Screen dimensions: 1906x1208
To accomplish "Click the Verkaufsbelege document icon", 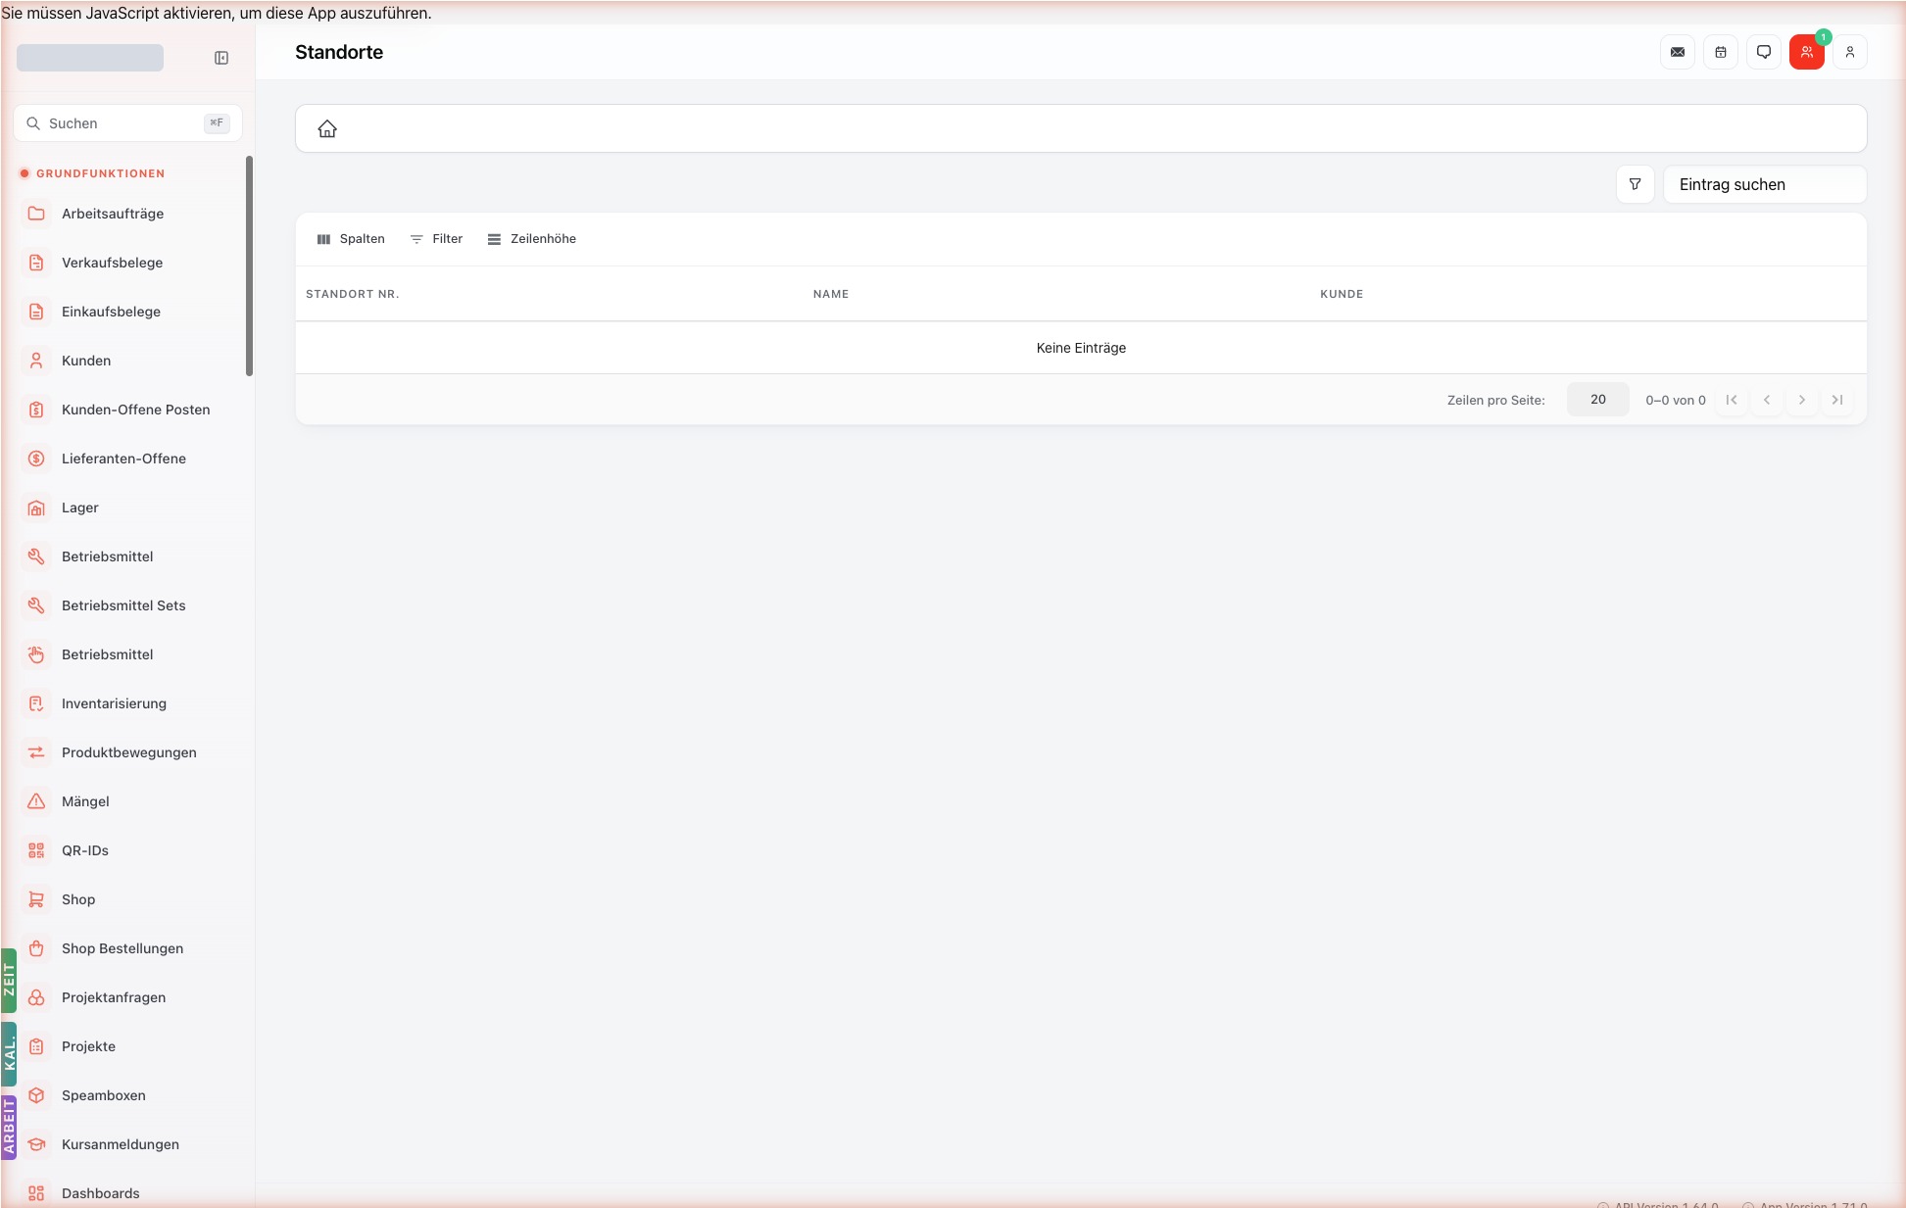I will [36, 263].
